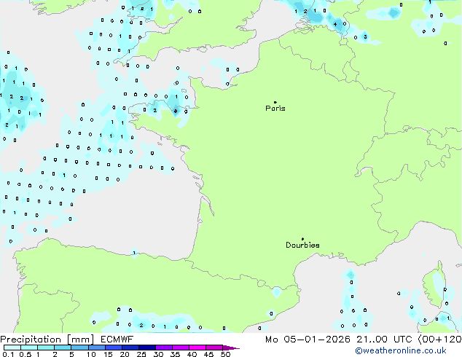This screenshot has width=462, height=357.
Task: Click the 1 mm value on Spain's north coast
Action: pos(134,253)
